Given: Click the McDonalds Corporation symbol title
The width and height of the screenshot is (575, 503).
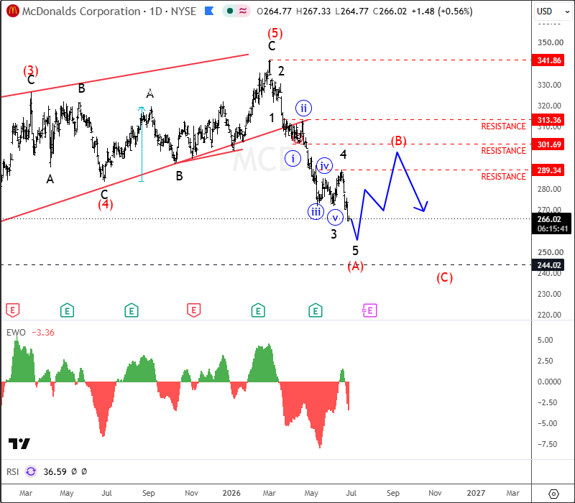Looking at the screenshot, I should (x=81, y=11).
